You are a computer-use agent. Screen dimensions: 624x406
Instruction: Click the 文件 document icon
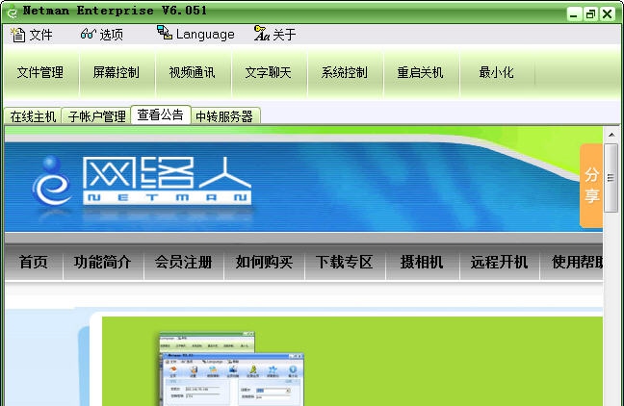[18, 35]
